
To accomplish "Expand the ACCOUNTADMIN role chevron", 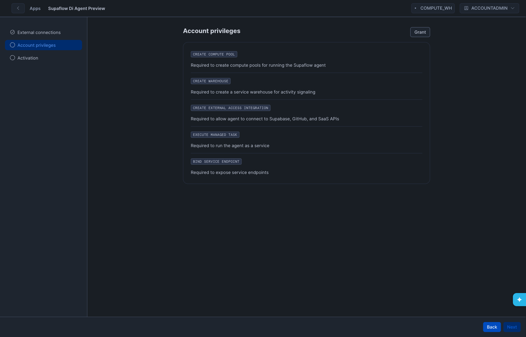I will 513,8.
